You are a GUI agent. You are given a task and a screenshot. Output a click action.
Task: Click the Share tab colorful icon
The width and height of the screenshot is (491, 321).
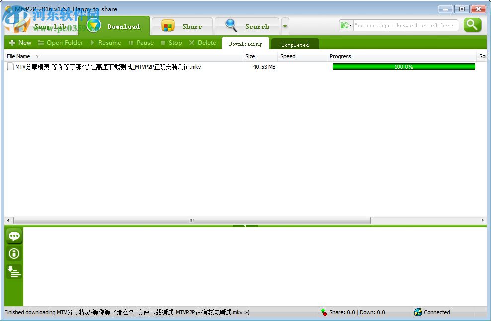(168, 26)
